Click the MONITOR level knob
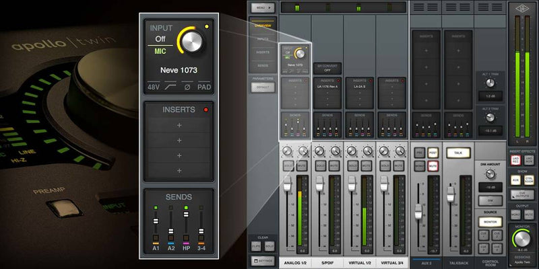 pos(522,238)
